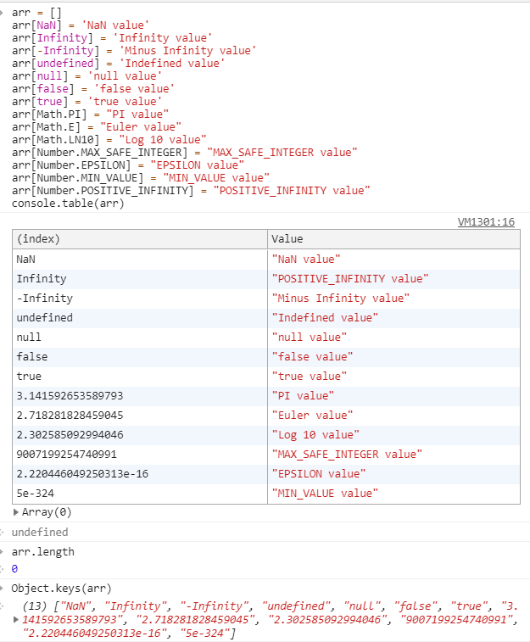
Task: Click the "POSITIVE_INFINITY value" table cell
Action: pos(393,279)
